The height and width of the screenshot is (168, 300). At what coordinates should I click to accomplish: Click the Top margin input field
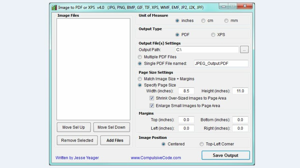tap(186, 120)
